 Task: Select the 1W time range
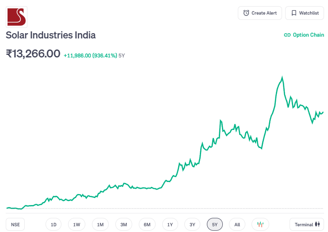(x=77, y=224)
